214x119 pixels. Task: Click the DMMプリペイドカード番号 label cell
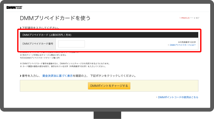click(38, 44)
